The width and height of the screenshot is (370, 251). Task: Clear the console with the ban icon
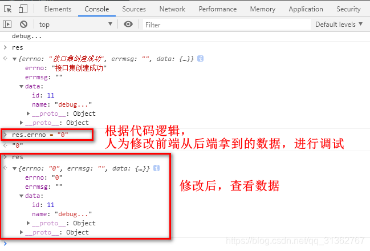point(23,25)
